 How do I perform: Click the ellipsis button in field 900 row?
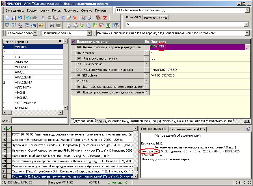248,47
